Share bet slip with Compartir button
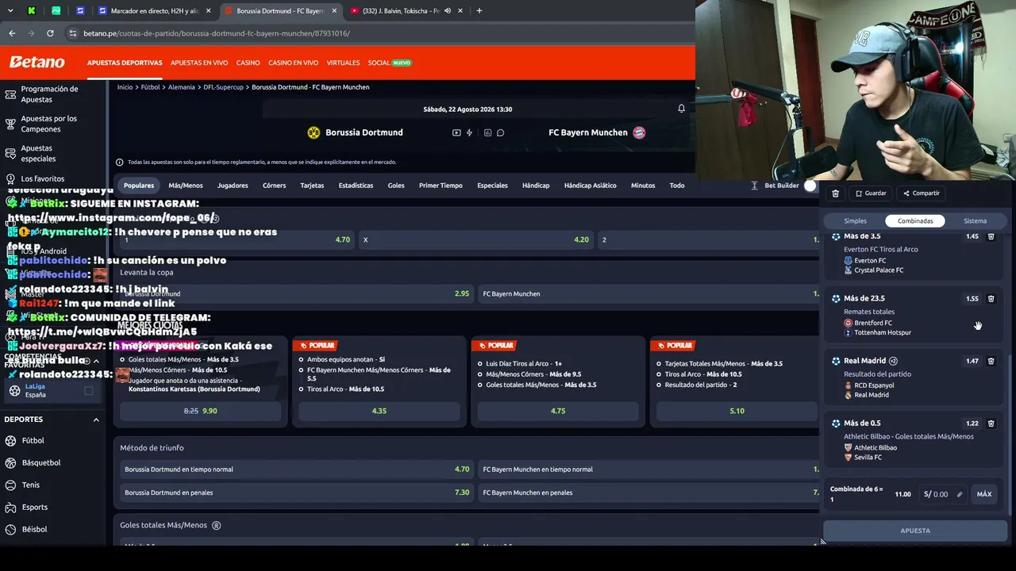 pyautogui.click(x=921, y=194)
